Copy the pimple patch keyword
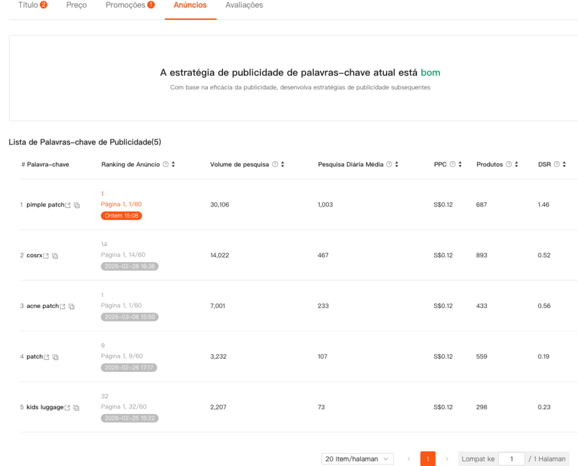The height and width of the screenshot is (466, 578). [77, 205]
